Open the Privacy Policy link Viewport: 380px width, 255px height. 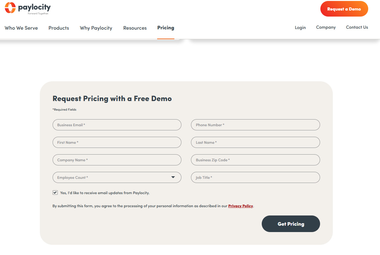(x=240, y=206)
